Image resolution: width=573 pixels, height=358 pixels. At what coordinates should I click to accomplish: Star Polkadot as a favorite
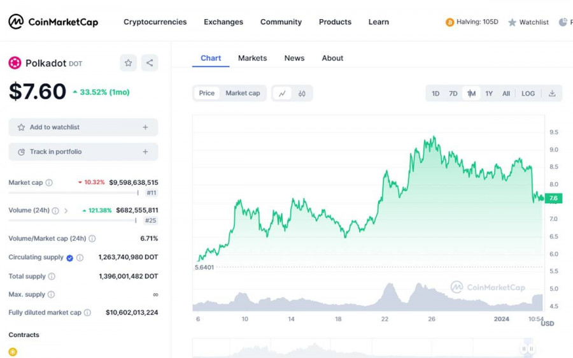(x=128, y=62)
